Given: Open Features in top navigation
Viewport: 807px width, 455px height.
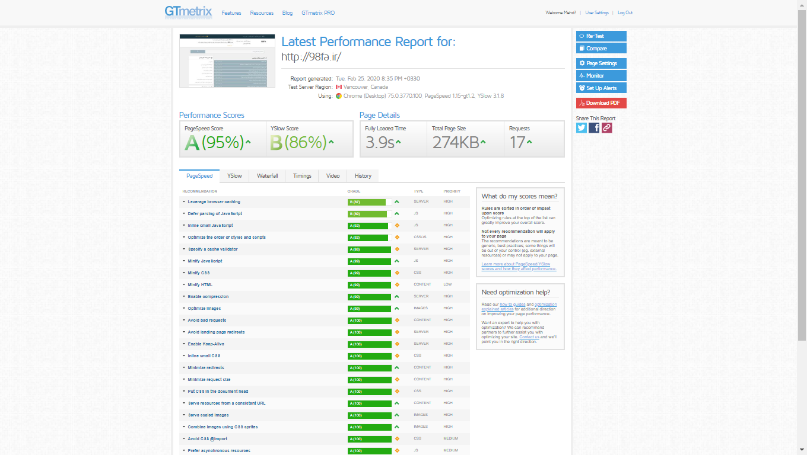Looking at the screenshot, I should tap(231, 13).
